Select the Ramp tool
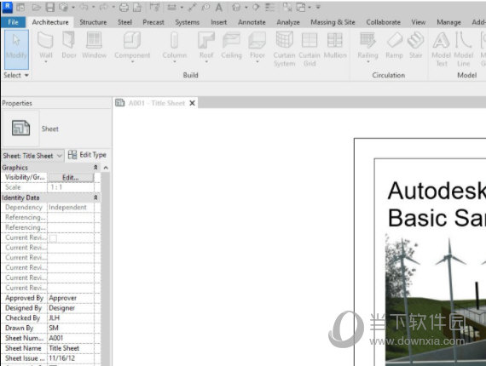486x366 pixels. tap(394, 45)
